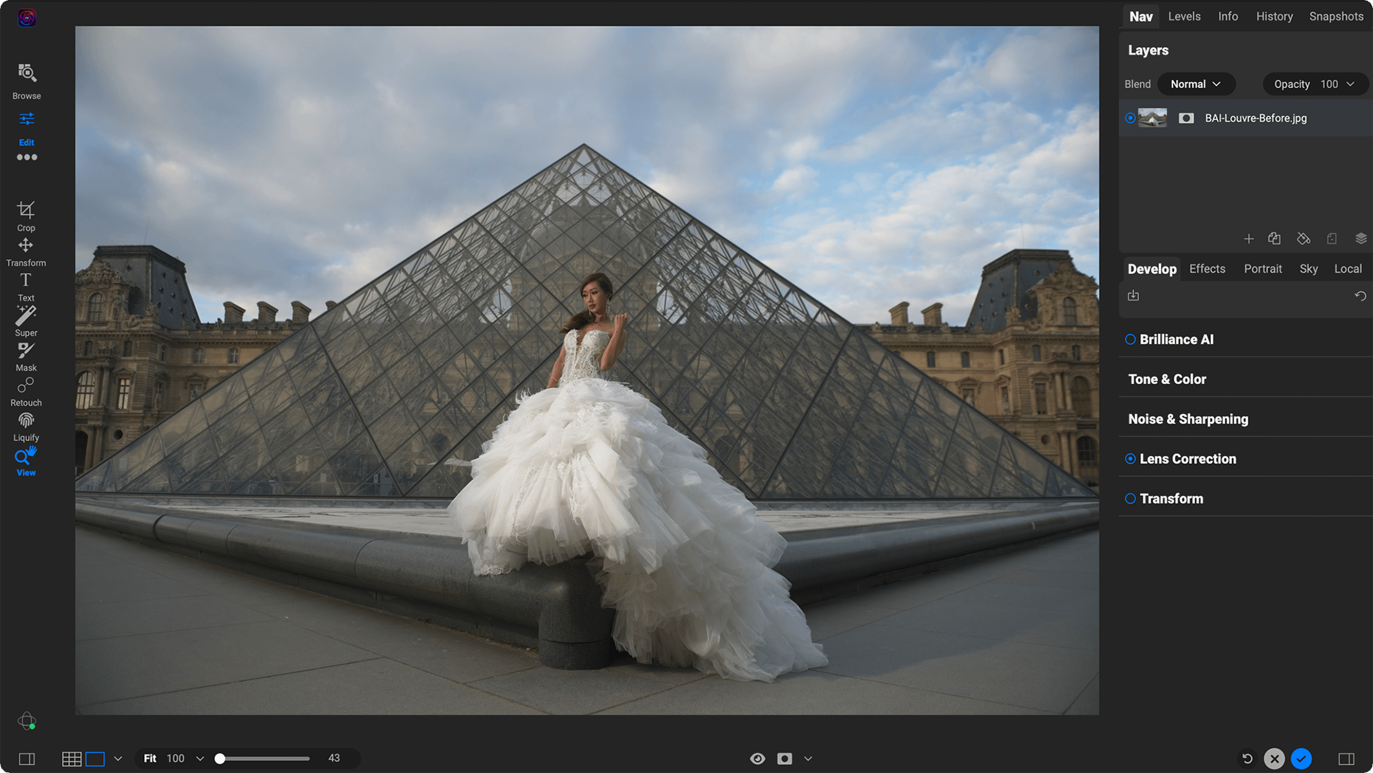Screen dimensions: 1373x773
Task: Switch to the Effects tab
Action: click(1206, 268)
